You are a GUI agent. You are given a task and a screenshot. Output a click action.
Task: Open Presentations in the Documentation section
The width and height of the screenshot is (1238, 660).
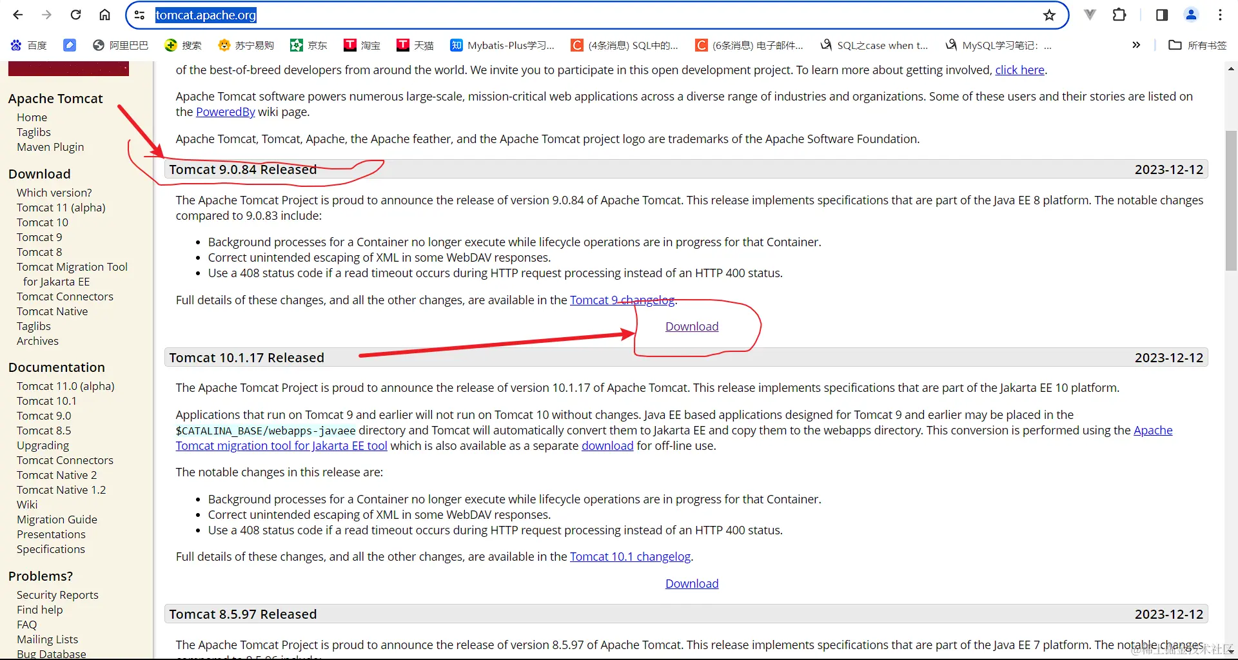click(51, 534)
